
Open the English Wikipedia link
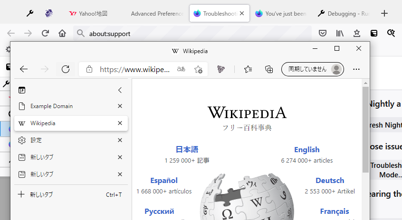coord(306,150)
